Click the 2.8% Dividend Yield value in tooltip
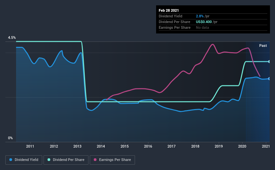 [x=200, y=16]
